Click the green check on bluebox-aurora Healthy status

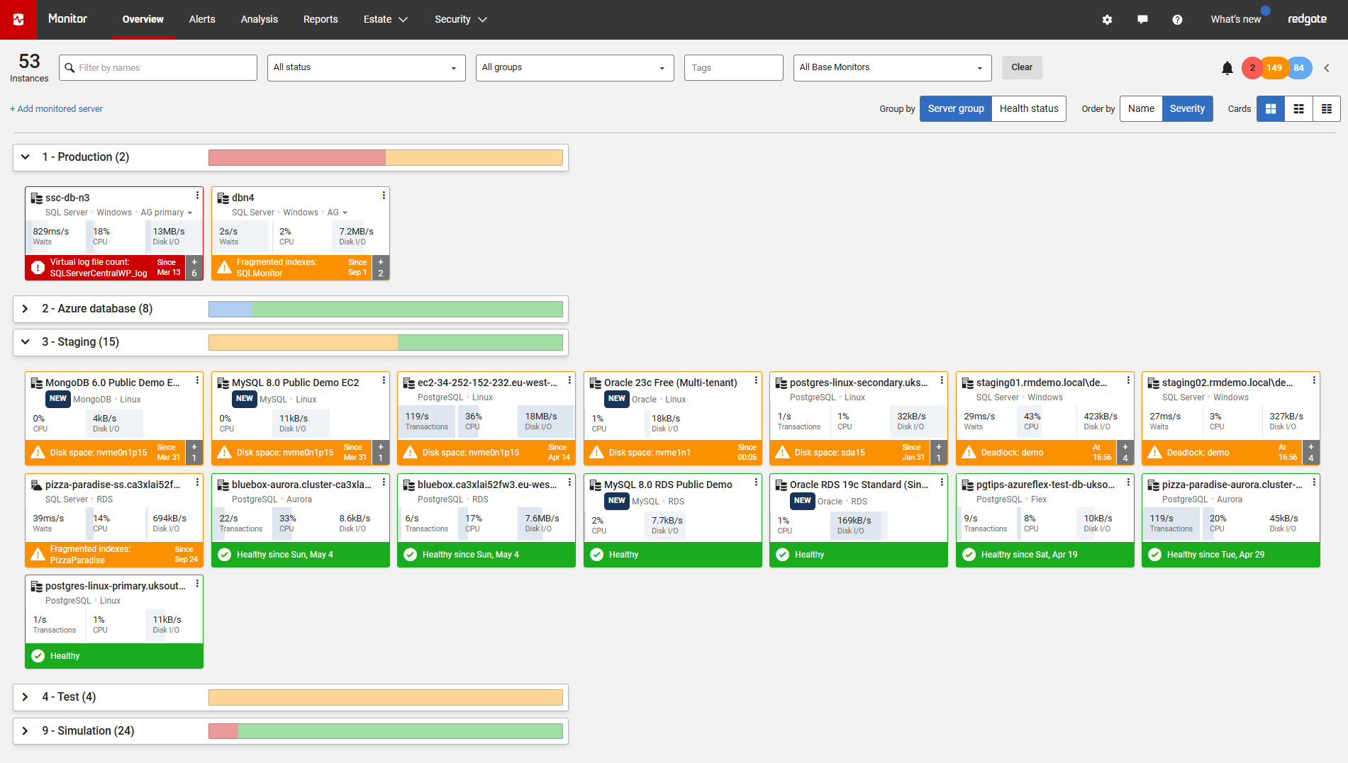(224, 555)
